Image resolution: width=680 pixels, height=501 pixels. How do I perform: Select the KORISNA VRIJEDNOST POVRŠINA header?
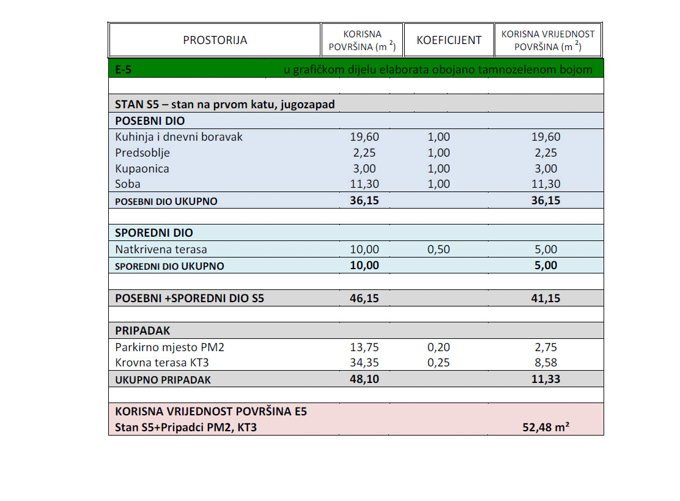(x=548, y=40)
